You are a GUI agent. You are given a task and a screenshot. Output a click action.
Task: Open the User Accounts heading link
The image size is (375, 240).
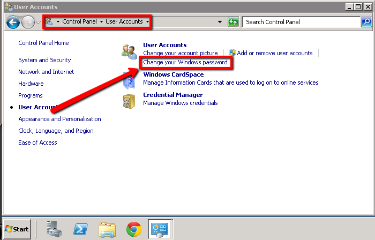(x=165, y=45)
